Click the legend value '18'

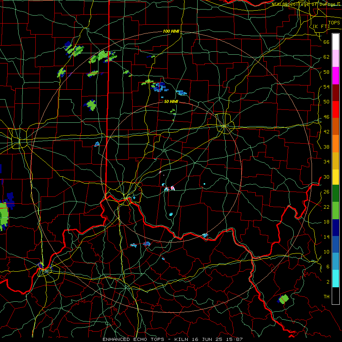(326, 222)
